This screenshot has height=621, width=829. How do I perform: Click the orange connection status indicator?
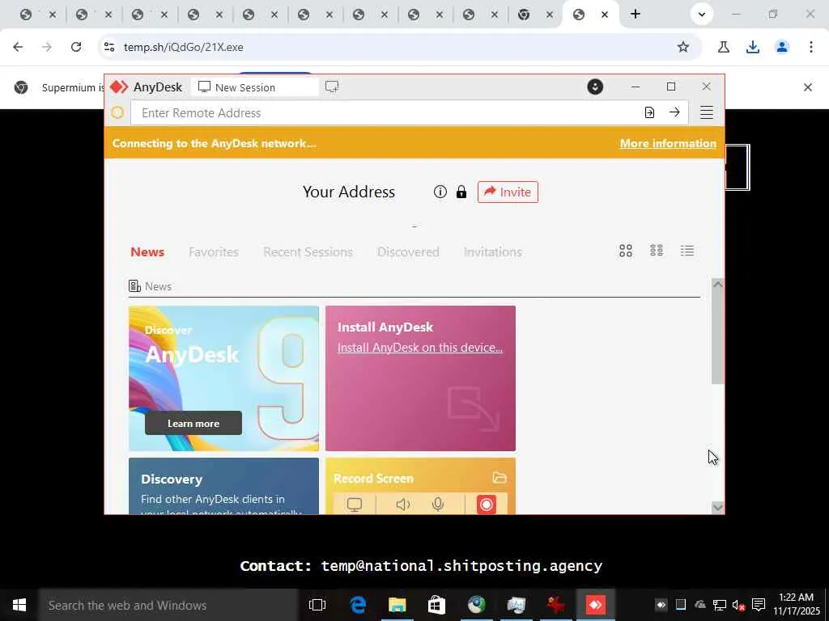(117, 112)
